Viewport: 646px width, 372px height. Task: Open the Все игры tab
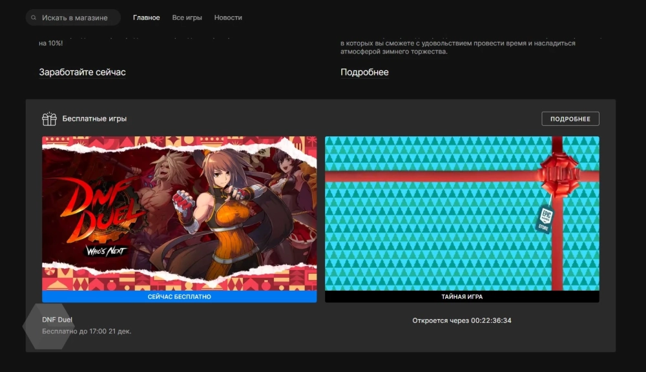(187, 17)
